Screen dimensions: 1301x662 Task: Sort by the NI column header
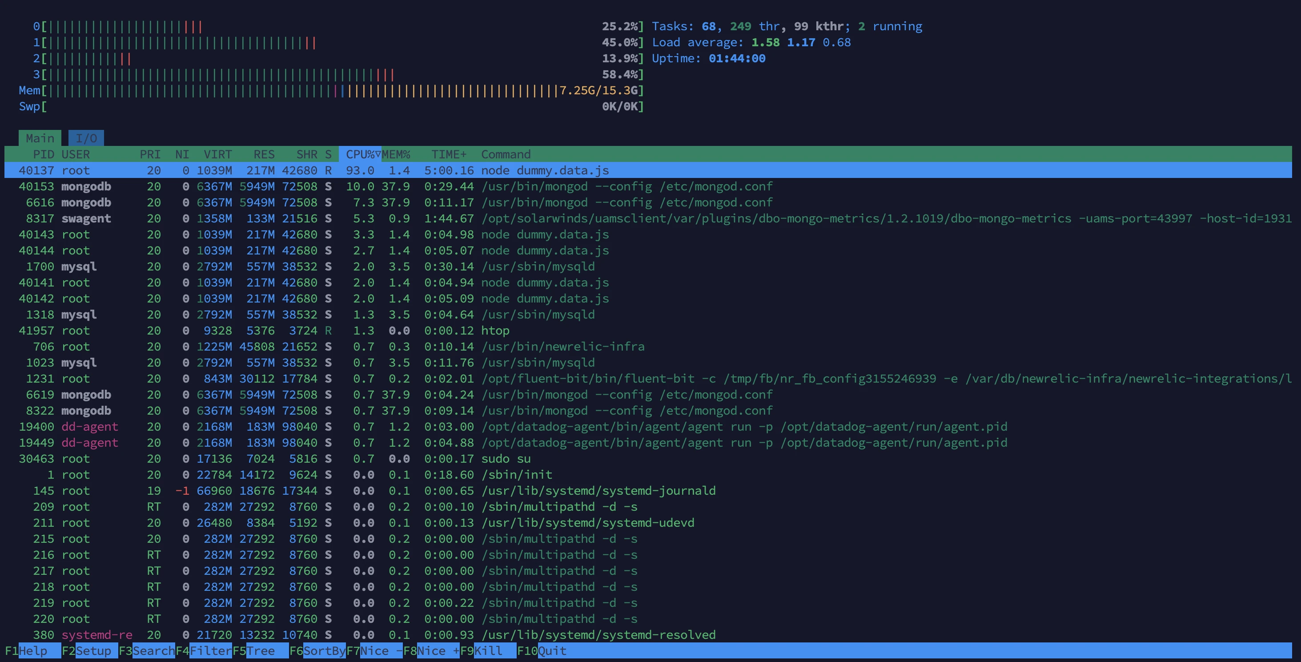coord(182,154)
